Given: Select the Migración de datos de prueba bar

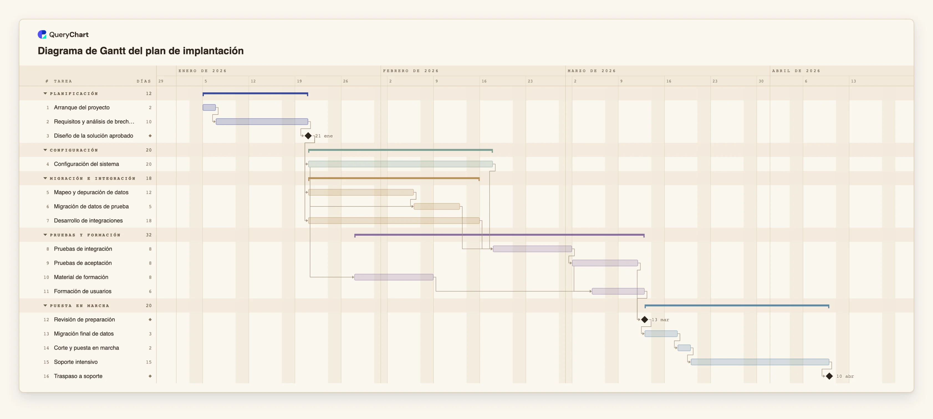Looking at the screenshot, I should coord(437,207).
